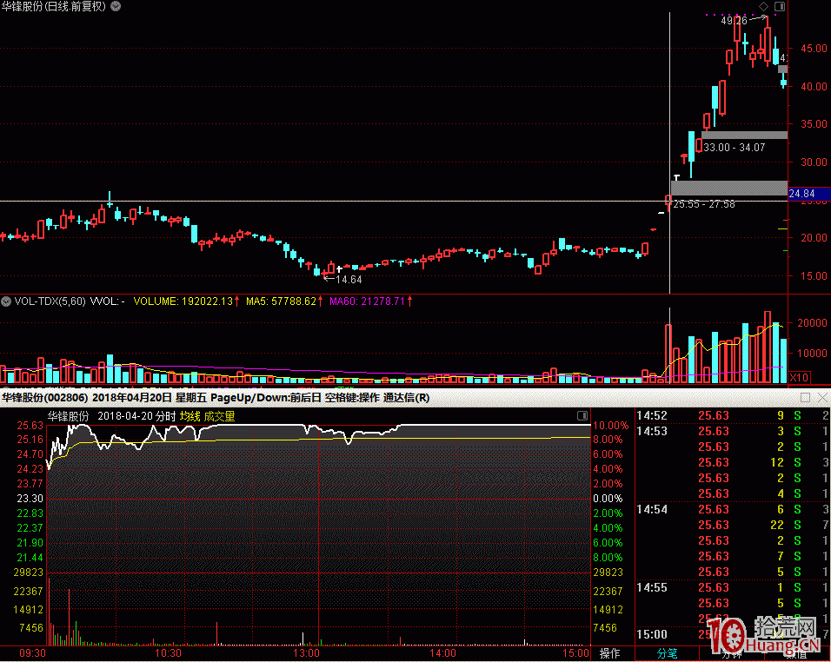Screen dimensions: 831x662
Task: Select the 25.55 - 27.58 gap zone bar
Action: click(728, 188)
